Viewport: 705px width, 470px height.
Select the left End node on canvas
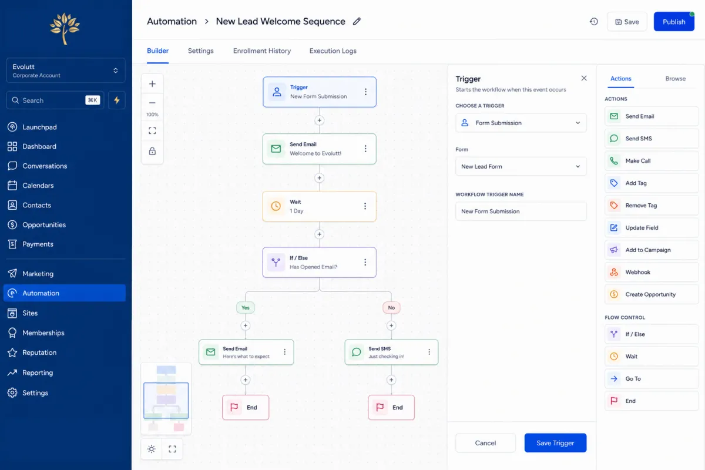pos(246,407)
